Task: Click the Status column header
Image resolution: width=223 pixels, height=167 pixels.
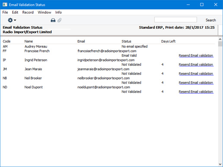Action: coord(126,41)
